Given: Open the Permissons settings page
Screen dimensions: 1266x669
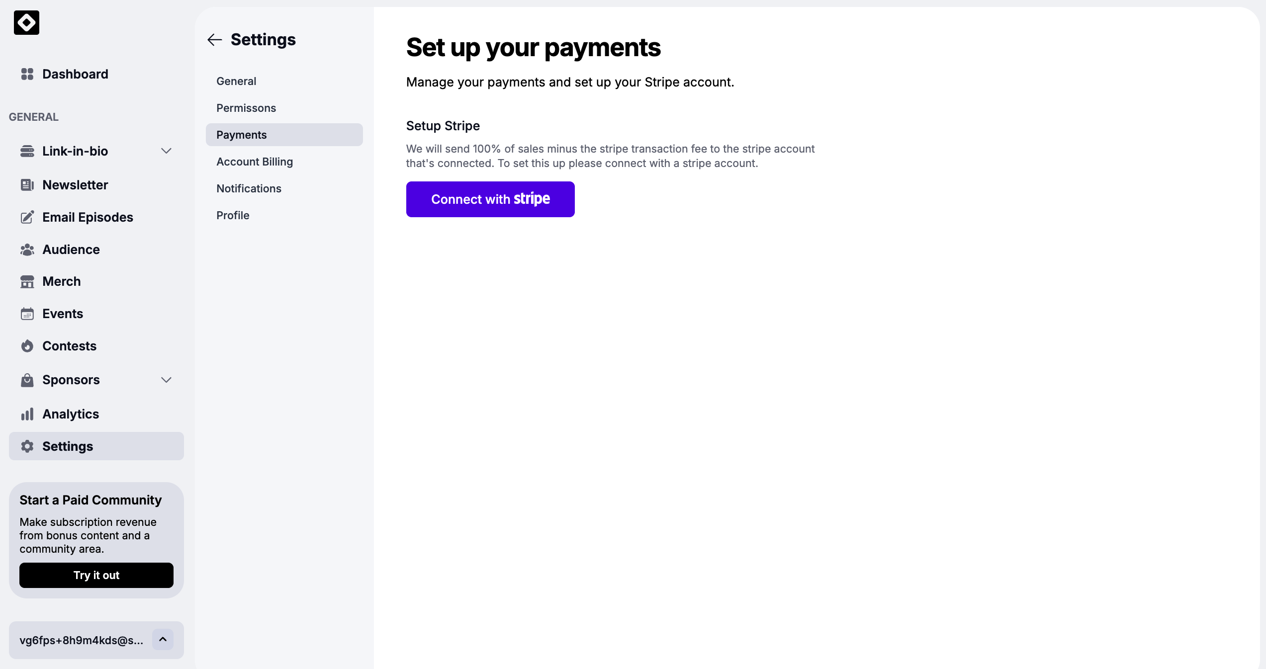Looking at the screenshot, I should [246, 108].
